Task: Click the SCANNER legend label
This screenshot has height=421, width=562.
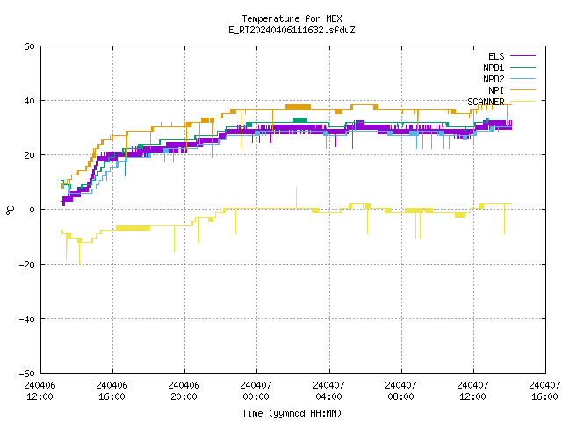Action: [486, 102]
